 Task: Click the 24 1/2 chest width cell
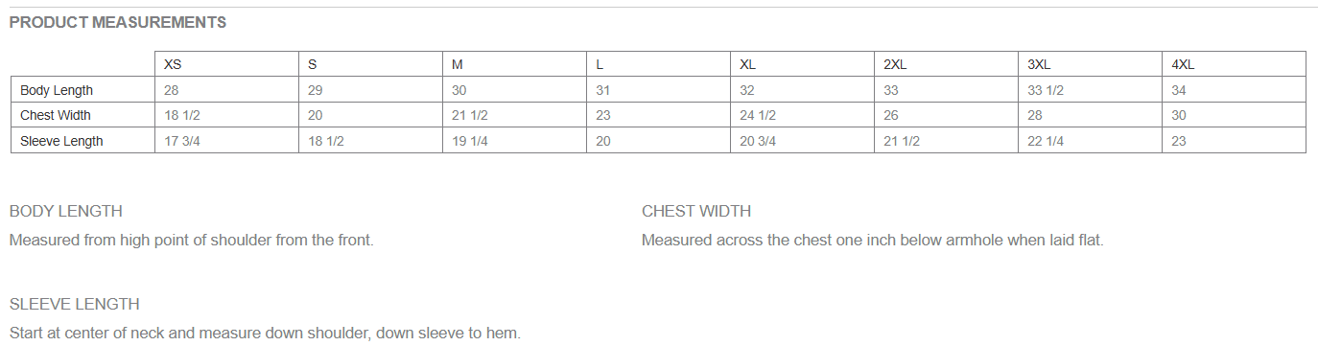802,115
